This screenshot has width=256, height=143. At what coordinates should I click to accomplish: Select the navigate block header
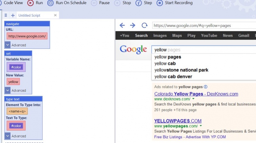[27, 24]
